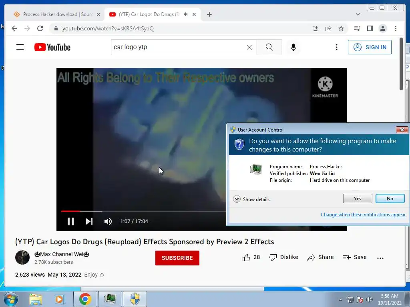Open Windows Media Player from taskbar
Viewport: 410px width, 307px height.
point(60,299)
